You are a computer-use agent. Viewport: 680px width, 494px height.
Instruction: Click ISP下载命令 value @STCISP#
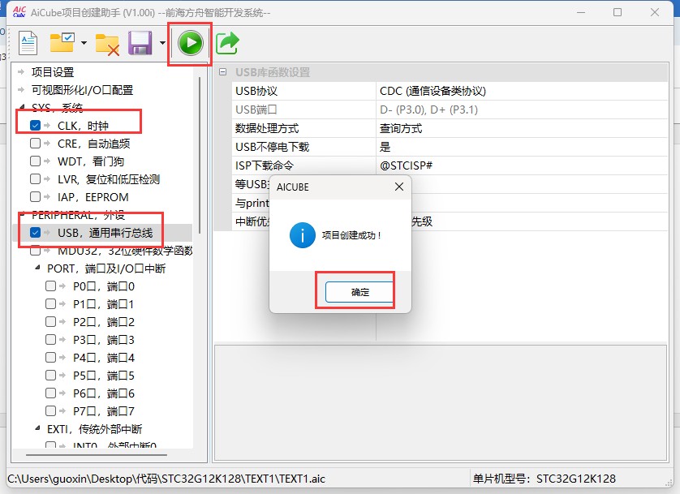(x=521, y=165)
